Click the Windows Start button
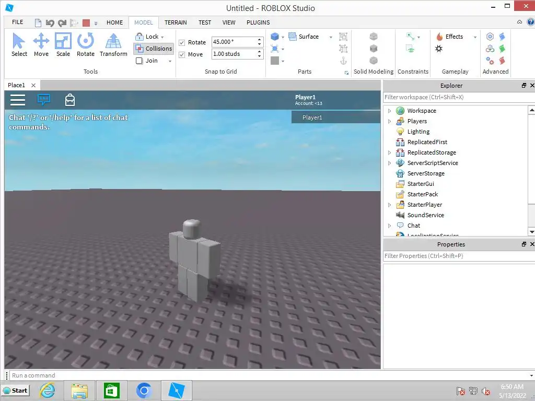 [15, 391]
